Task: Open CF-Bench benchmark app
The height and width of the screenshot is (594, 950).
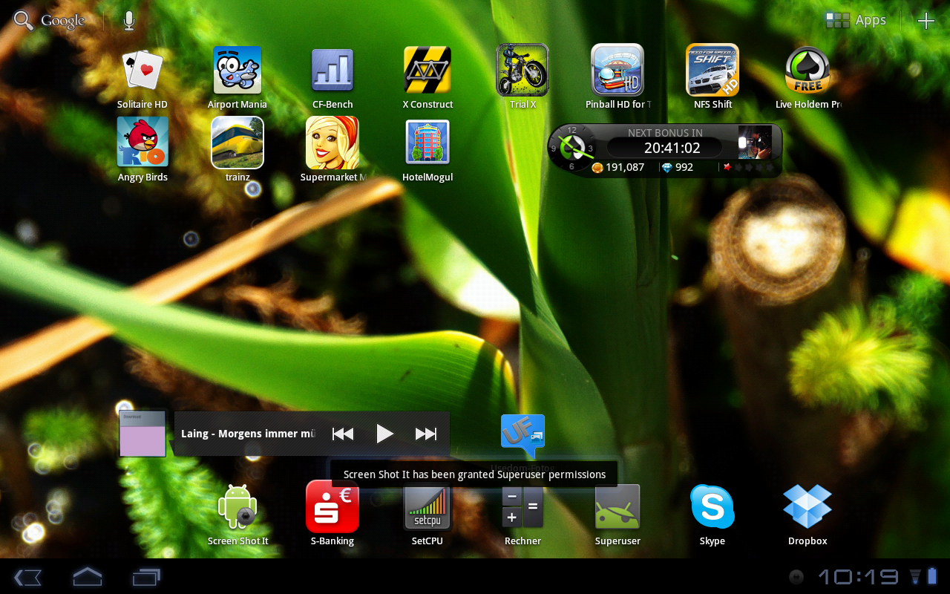Action: tap(332, 77)
